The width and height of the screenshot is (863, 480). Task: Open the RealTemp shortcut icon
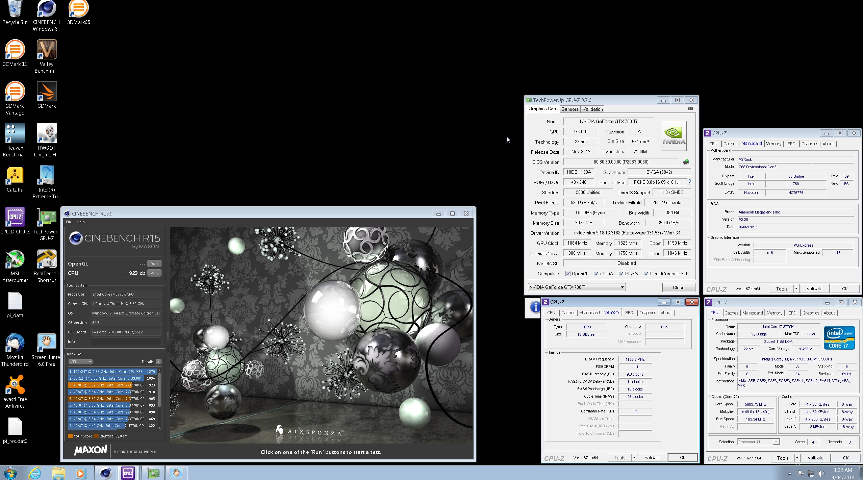click(x=47, y=266)
